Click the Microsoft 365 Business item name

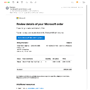[32, 62]
